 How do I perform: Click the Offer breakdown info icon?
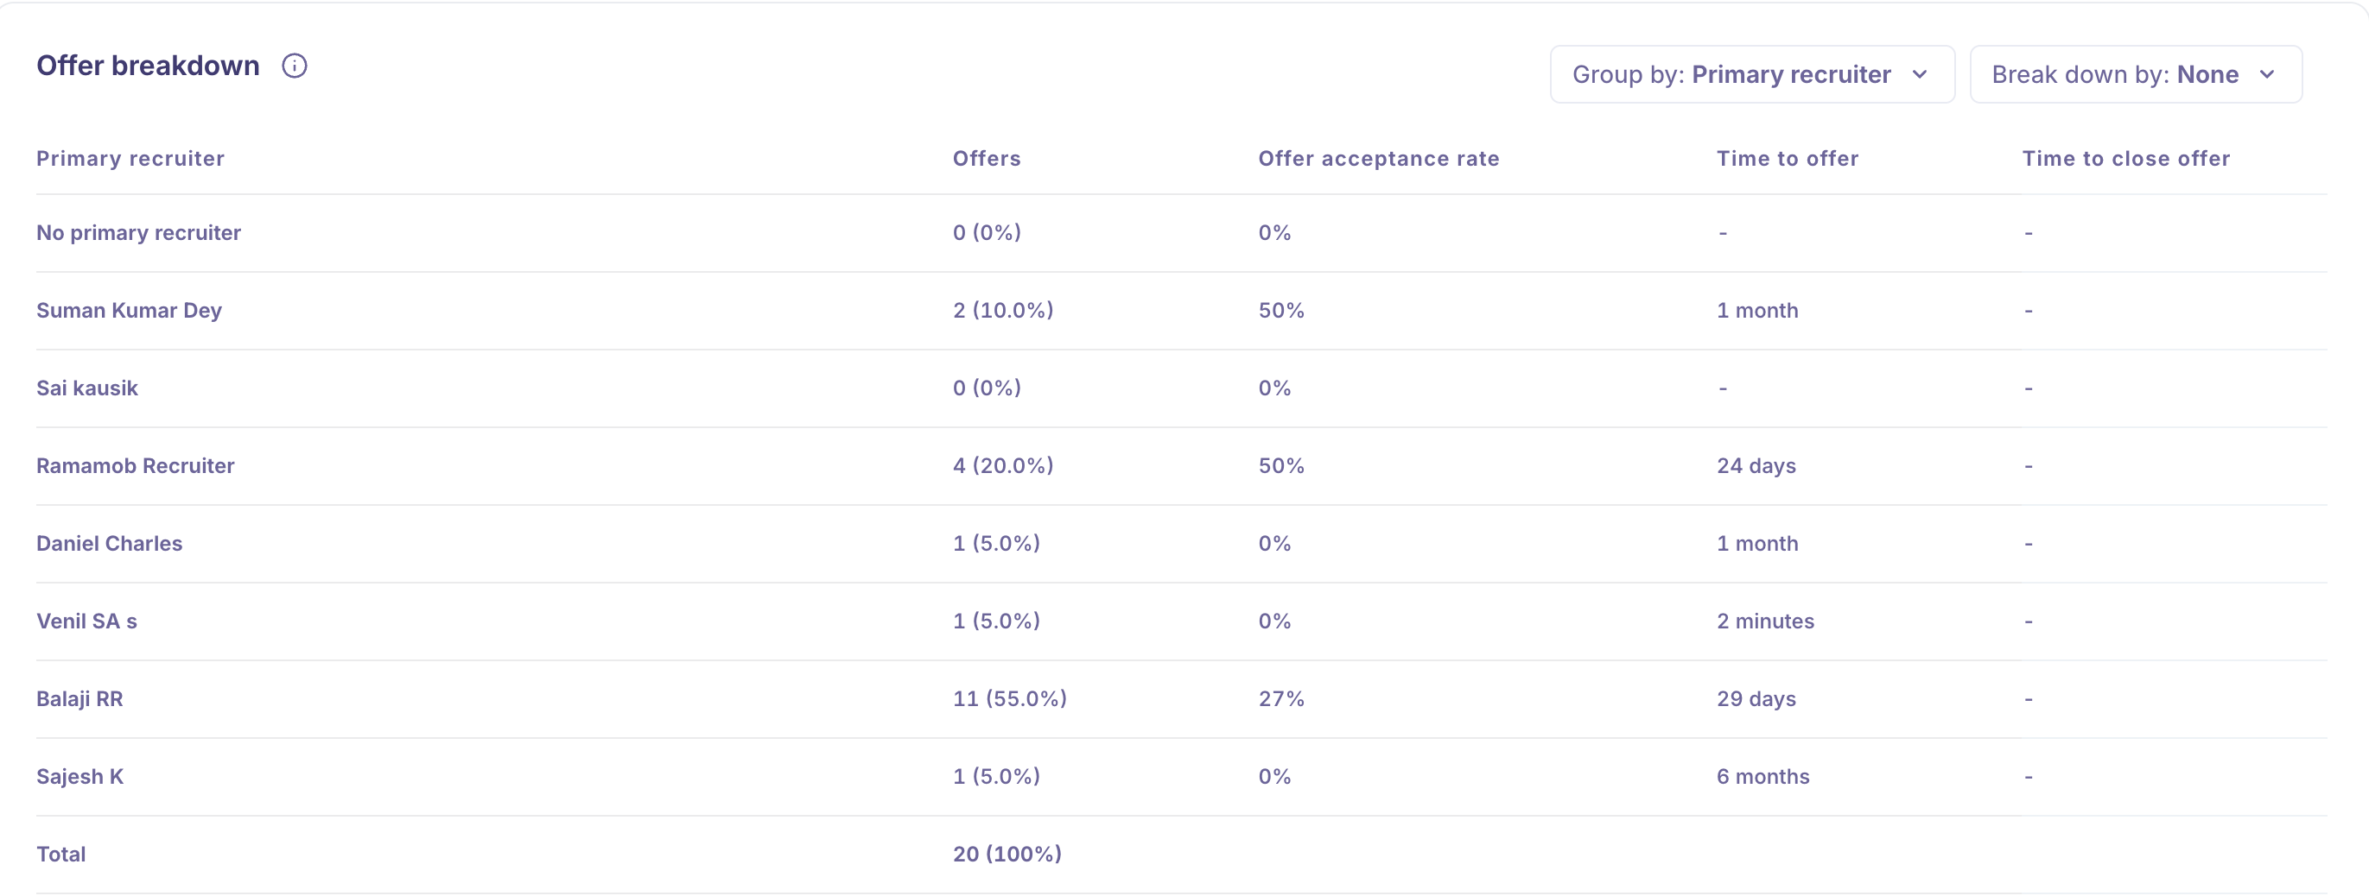click(295, 66)
